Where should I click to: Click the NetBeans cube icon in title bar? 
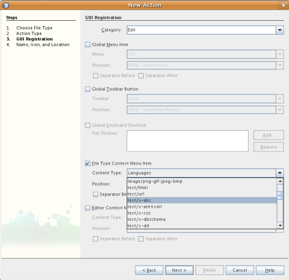[6, 5]
